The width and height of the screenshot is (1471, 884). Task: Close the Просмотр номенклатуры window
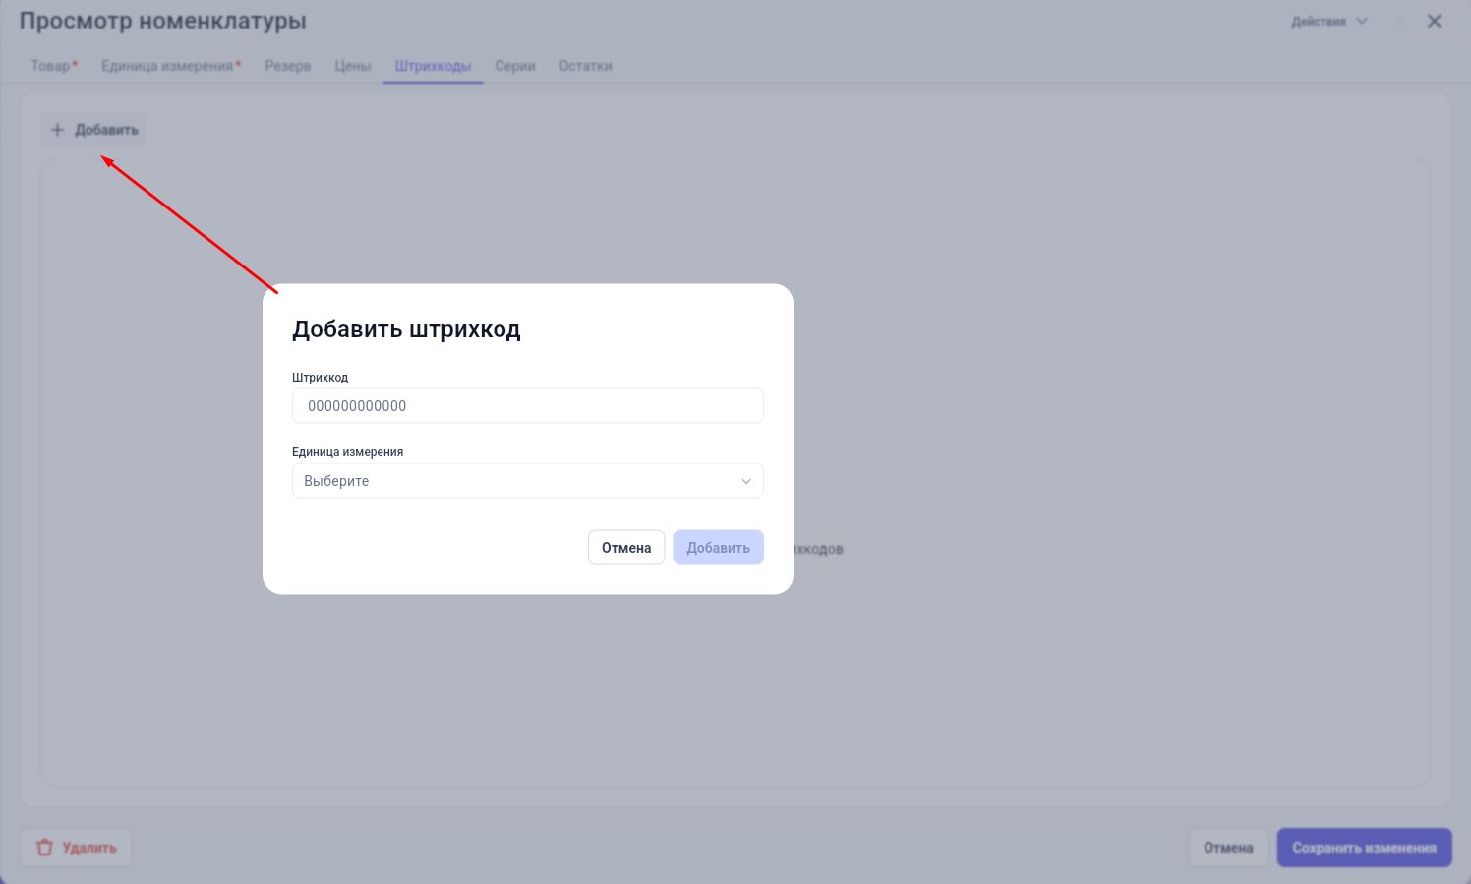[1435, 21]
